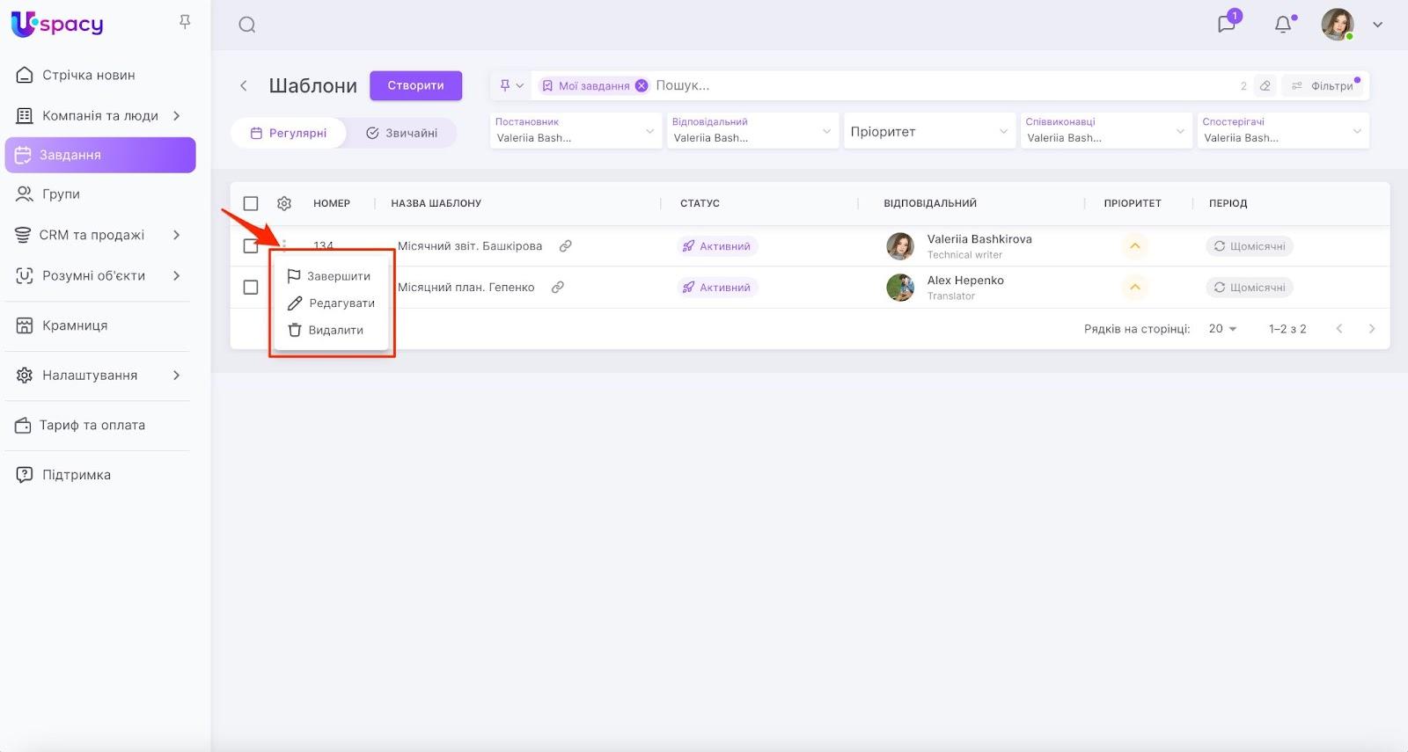Tick the checkbox for template 134 row

pos(251,245)
